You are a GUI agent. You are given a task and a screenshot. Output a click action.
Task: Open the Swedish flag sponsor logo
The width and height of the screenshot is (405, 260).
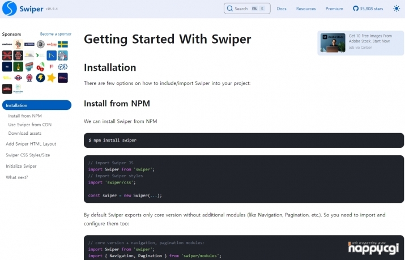(x=63, y=44)
